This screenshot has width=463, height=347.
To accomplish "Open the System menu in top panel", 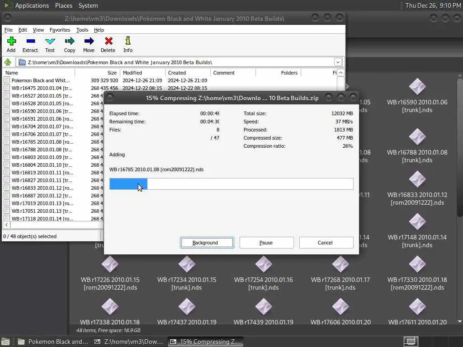I will click(x=88, y=5).
